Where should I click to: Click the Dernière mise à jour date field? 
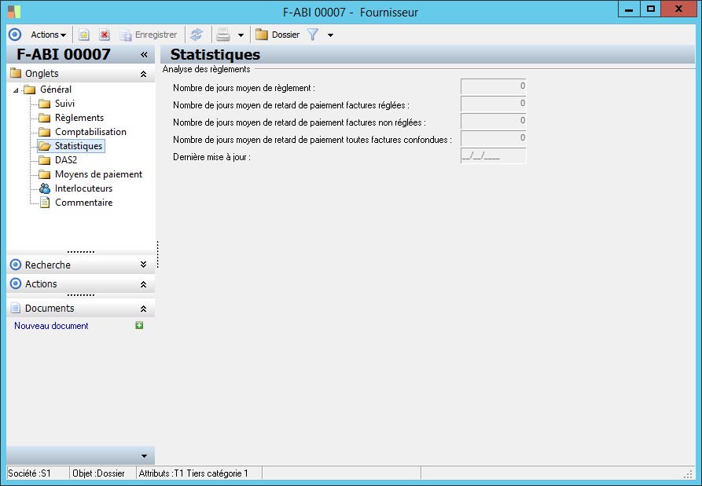493,156
